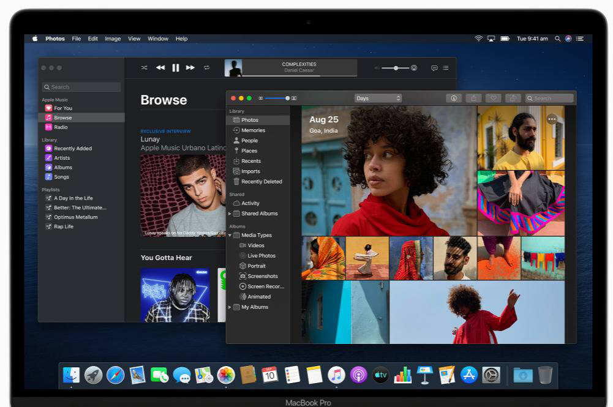
Task: Open Artists in the Music library
Action: (81, 158)
